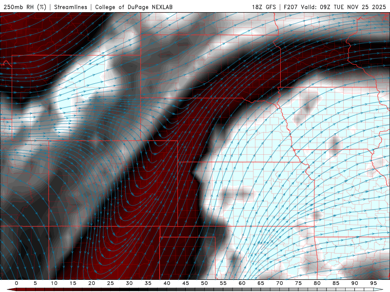The height and width of the screenshot is (292, 390).
Task: Click the colorbar label "40"
Action: (167, 283)
